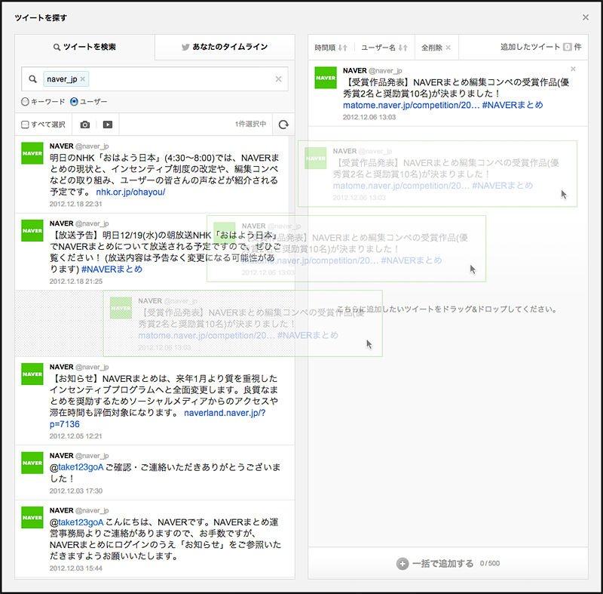The width and height of the screenshot is (603, 594).
Task: Open #NAVERまとめ hashtag in 放送予告 tweet
Action: point(112,269)
